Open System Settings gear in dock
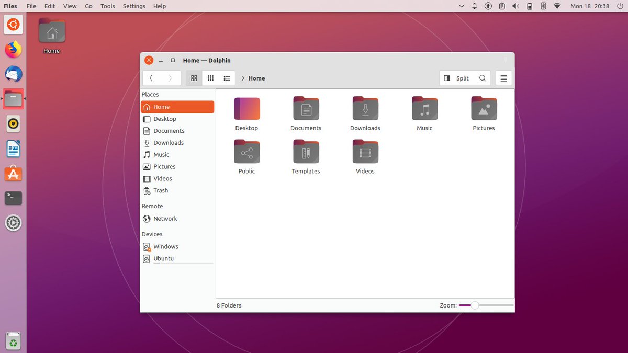 click(x=13, y=223)
